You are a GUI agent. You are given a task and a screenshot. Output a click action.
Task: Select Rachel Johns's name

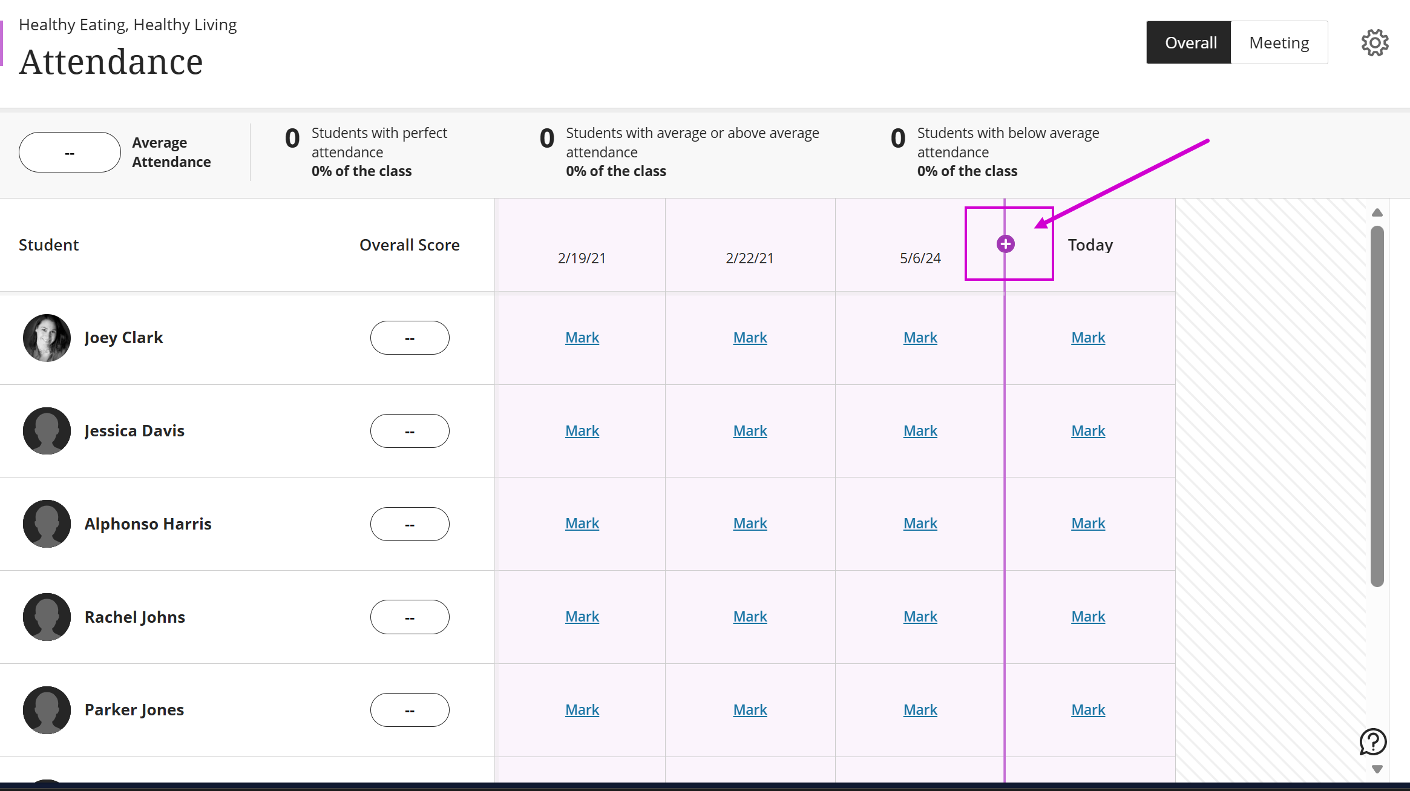point(135,617)
